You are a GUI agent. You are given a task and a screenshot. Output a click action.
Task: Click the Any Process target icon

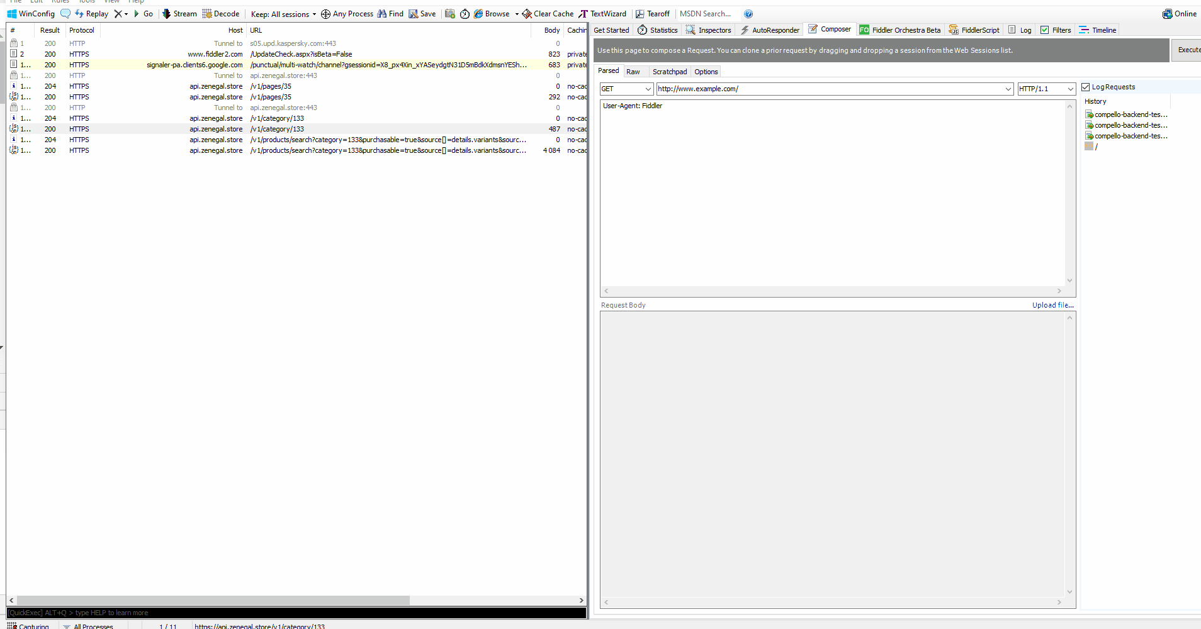(325, 14)
